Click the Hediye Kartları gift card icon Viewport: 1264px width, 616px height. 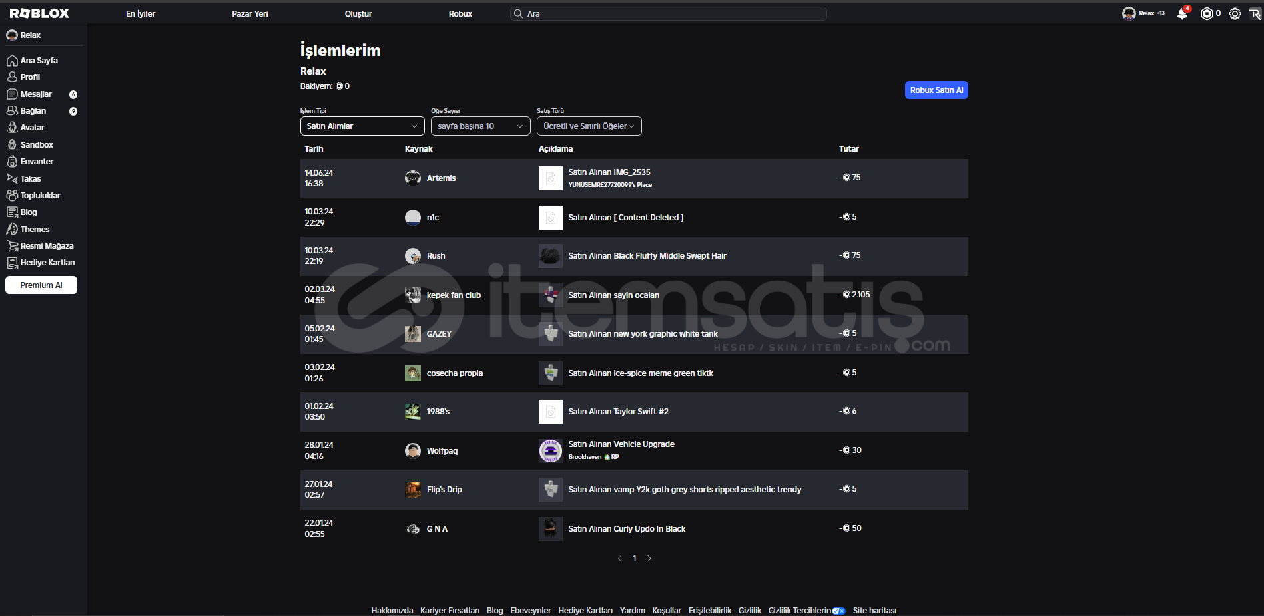pyautogui.click(x=12, y=263)
